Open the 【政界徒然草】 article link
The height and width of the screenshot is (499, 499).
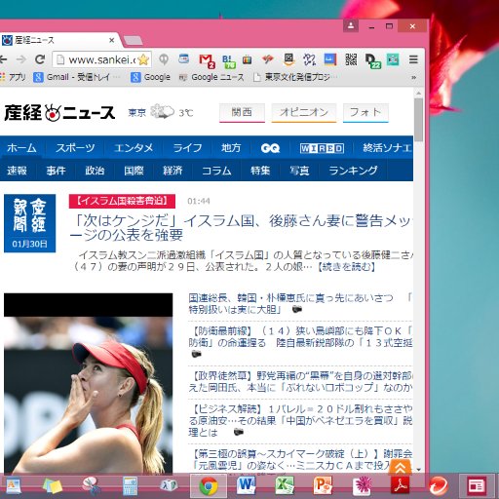pyautogui.click(x=300, y=381)
